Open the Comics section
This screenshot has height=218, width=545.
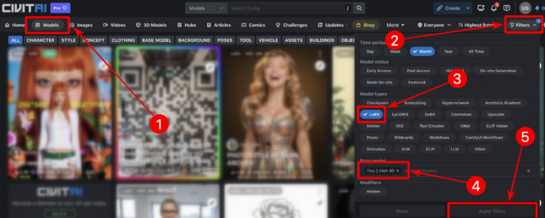(253, 25)
